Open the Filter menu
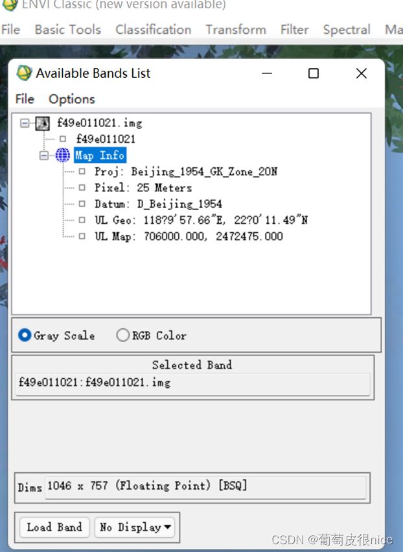The width and height of the screenshot is (403, 552). pyautogui.click(x=294, y=30)
